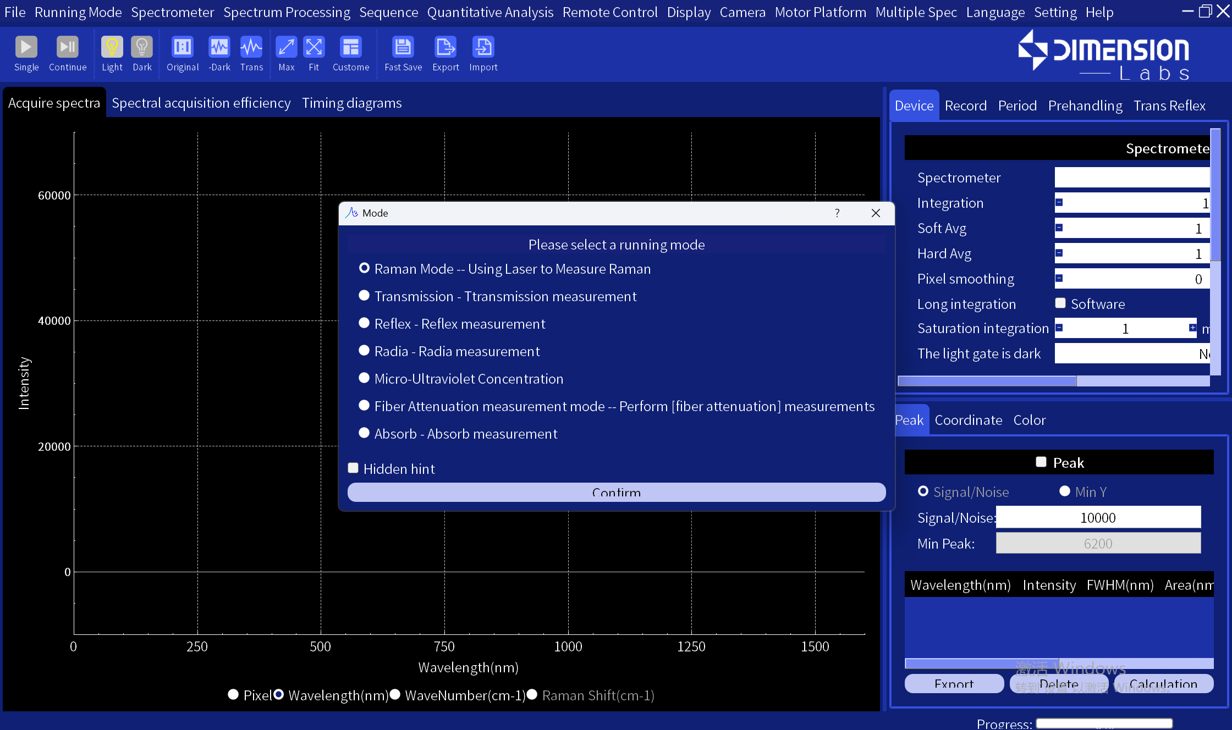The width and height of the screenshot is (1232, 730).
Task: Switch to the Prehandling tab
Action: [x=1085, y=106]
